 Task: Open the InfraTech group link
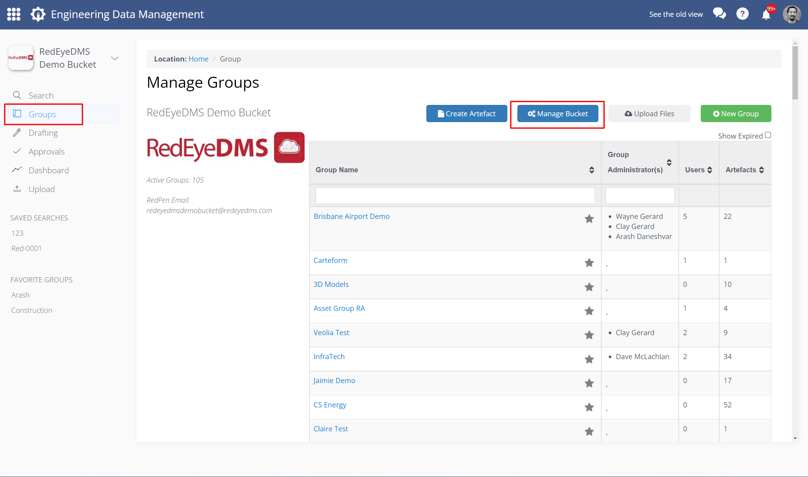pyautogui.click(x=329, y=356)
